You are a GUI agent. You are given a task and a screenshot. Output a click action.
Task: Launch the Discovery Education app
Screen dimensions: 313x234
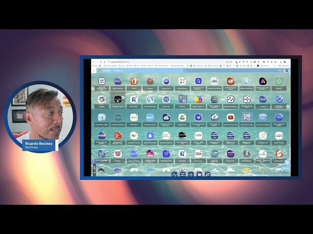279,99
